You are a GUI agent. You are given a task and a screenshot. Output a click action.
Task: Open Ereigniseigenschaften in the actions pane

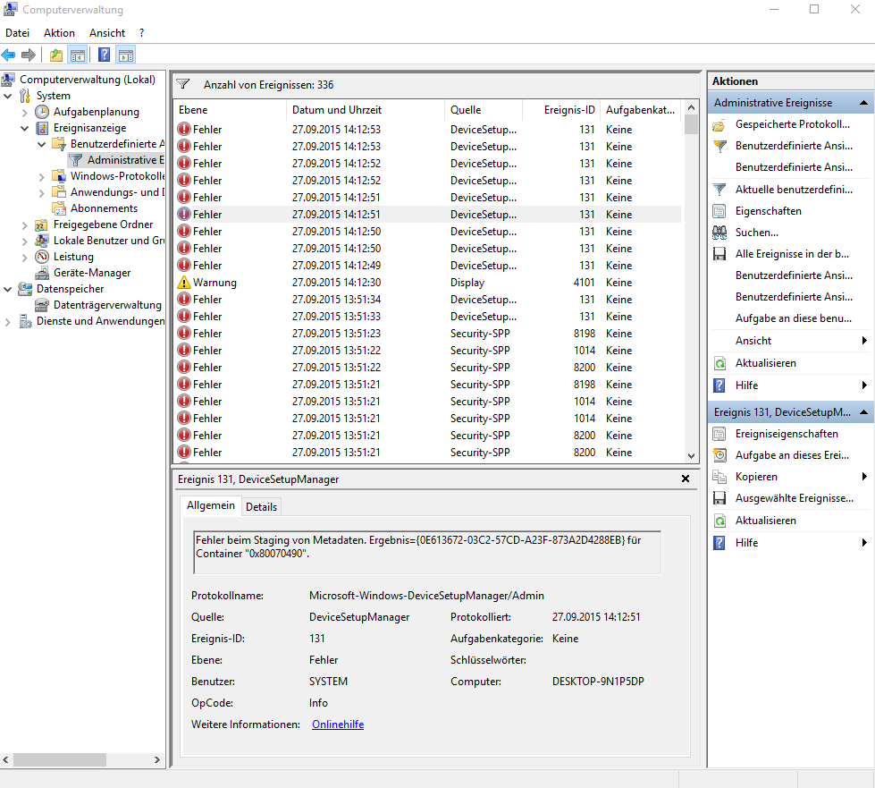pos(787,434)
